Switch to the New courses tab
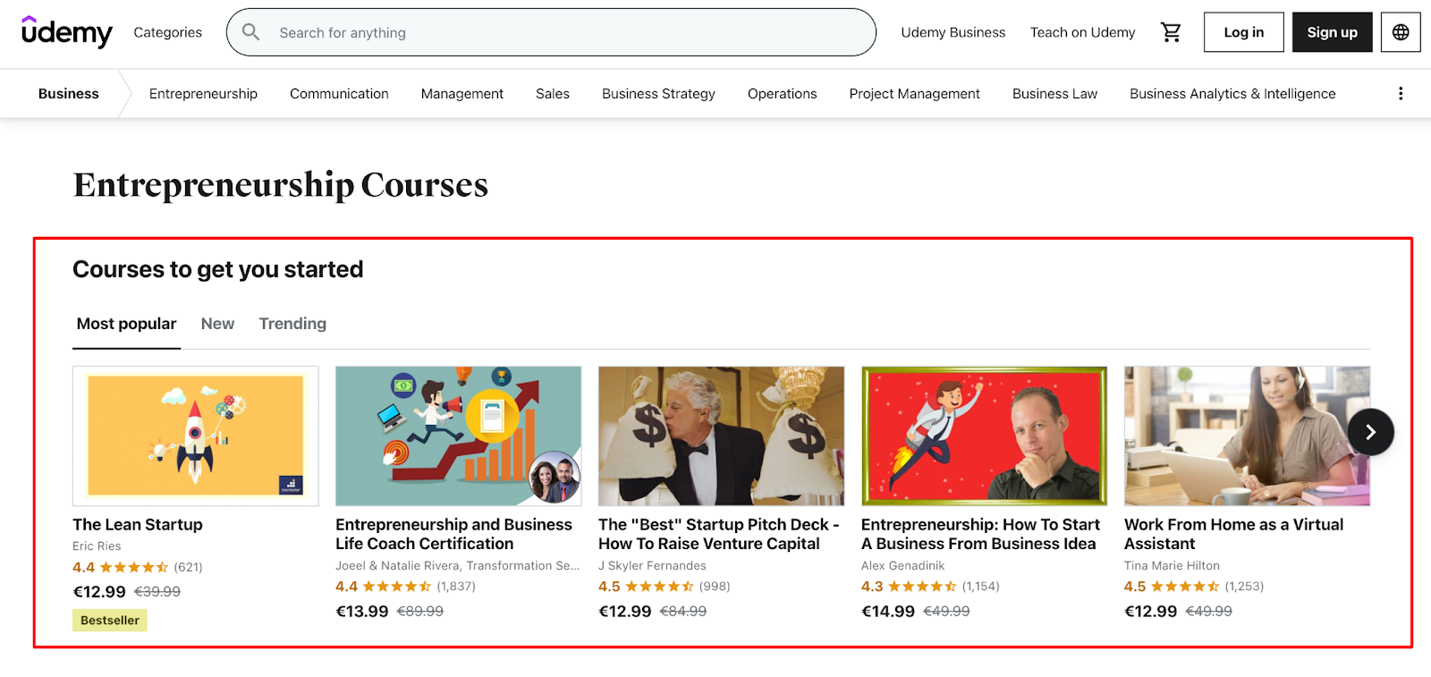Screen dimensions: 1431x677 pos(217,324)
